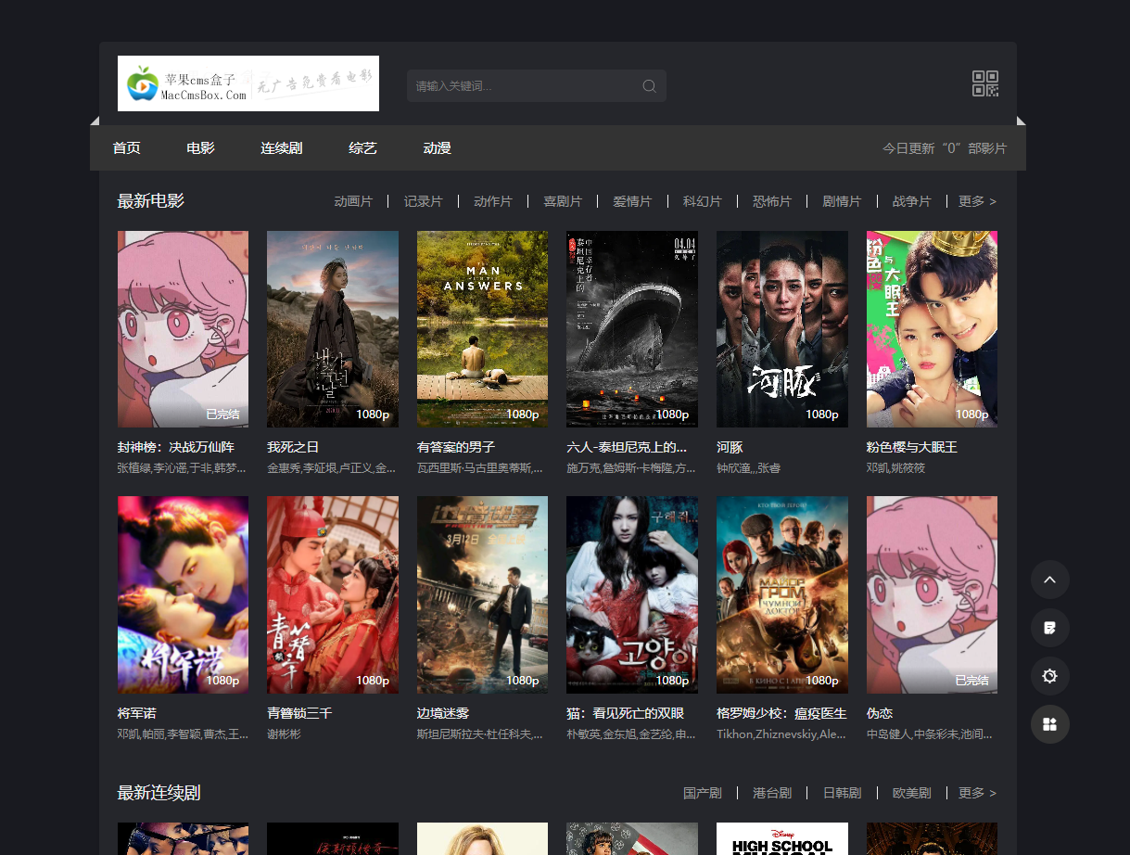Filter movies by 恐怖片 category

point(772,201)
